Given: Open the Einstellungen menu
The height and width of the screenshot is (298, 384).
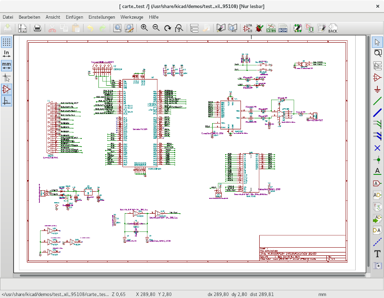Looking at the screenshot, I should (101, 17).
